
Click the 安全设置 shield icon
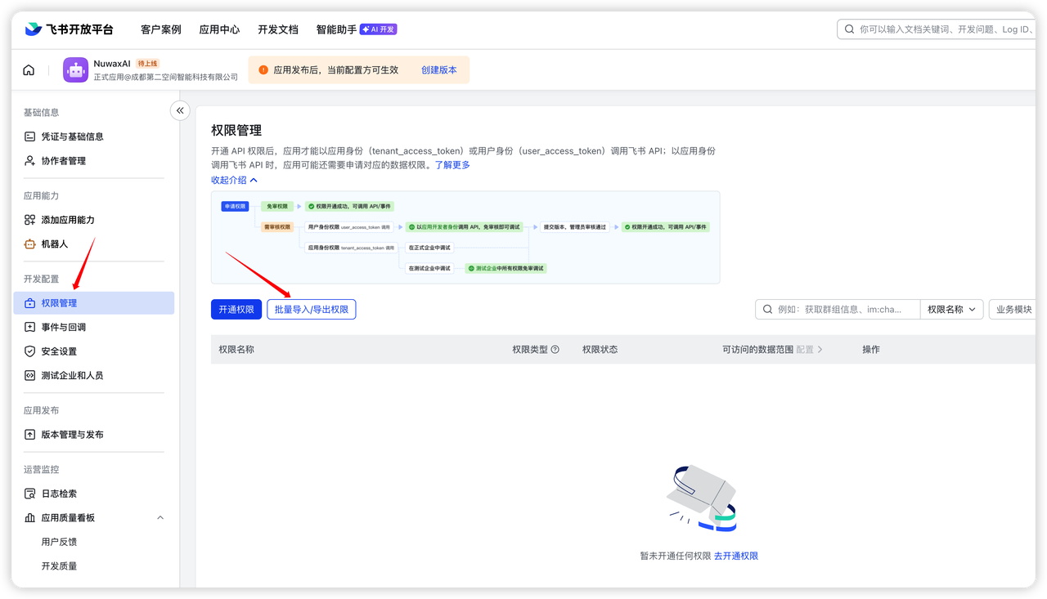pos(30,351)
